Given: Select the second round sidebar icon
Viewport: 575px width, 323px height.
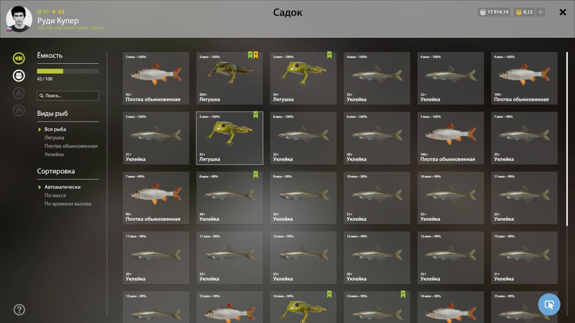Looking at the screenshot, I should tap(19, 75).
